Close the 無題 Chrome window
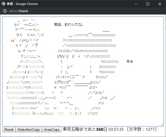Screen dimensions: 166x137 pos(160,4)
